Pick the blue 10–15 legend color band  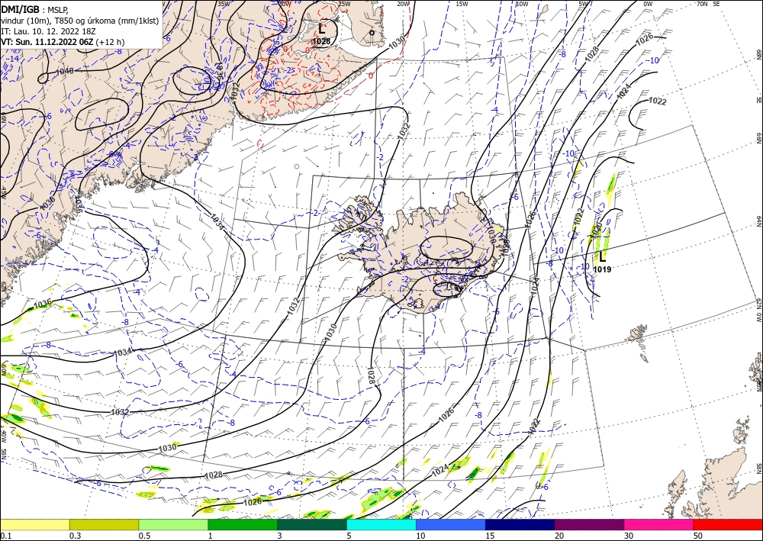(451, 524)
